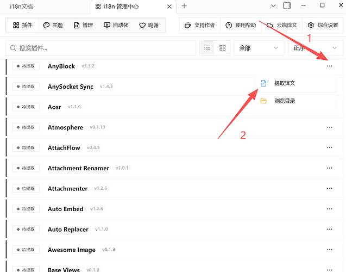Open the Atmosphere three-dot menu
346x272 pixels.
coord(330,127)
